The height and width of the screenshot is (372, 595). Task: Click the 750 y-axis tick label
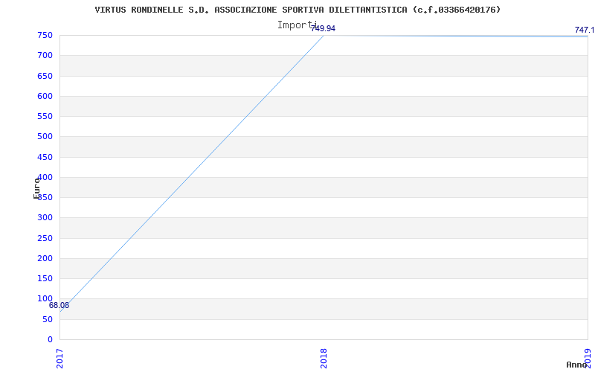(45, 35)
